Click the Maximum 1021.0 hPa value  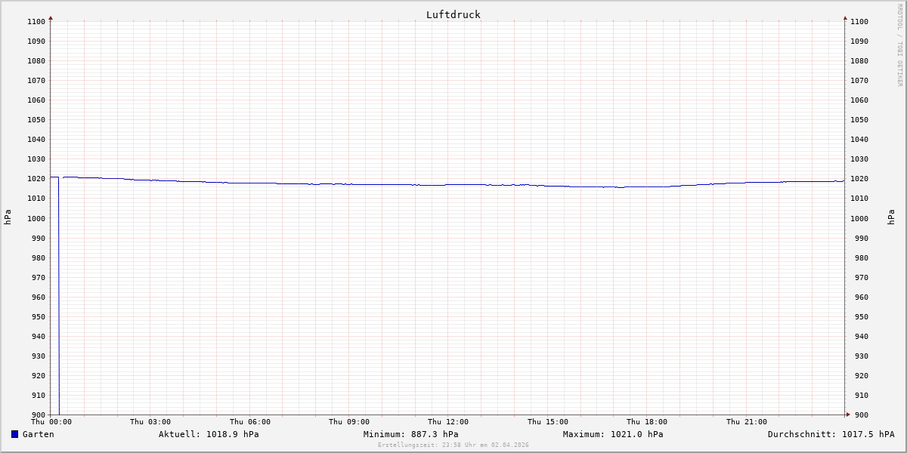(x=613, y=434)
